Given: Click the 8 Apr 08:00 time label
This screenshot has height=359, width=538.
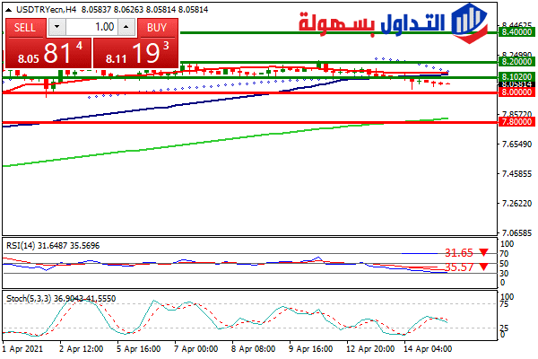Looking at the screenshot, I should (253, 349).
